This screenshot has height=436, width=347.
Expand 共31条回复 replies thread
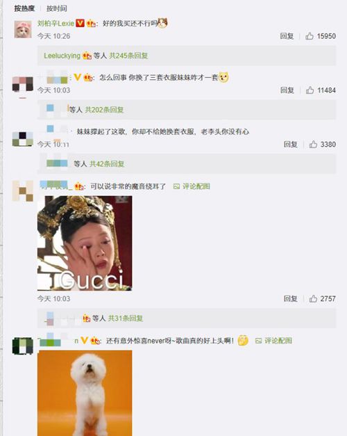point(126,318)
